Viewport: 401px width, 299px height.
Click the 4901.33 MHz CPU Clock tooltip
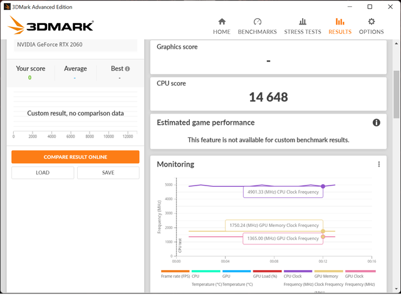pyautogui.click(x=283, y=192)
